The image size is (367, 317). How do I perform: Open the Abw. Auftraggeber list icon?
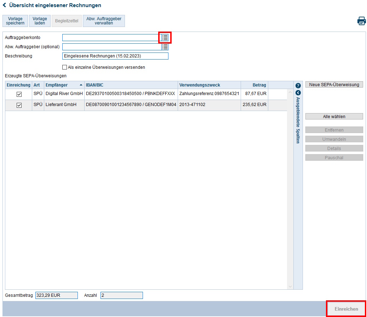point(165,47)
